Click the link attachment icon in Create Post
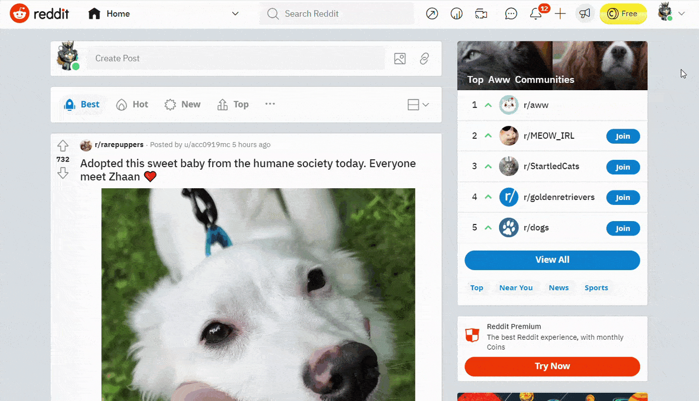 tap(424, 58)
